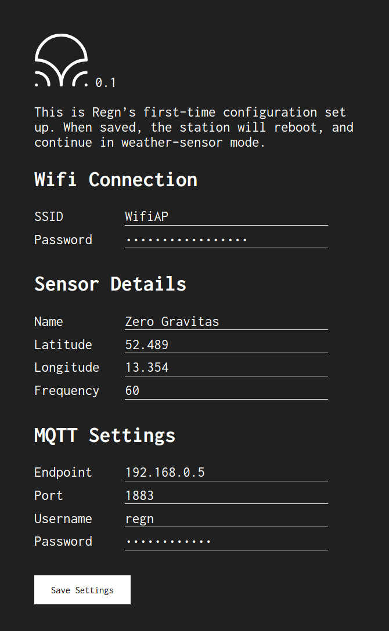
Task: Click the Wifi Connection heading
Action: (116, 179)
